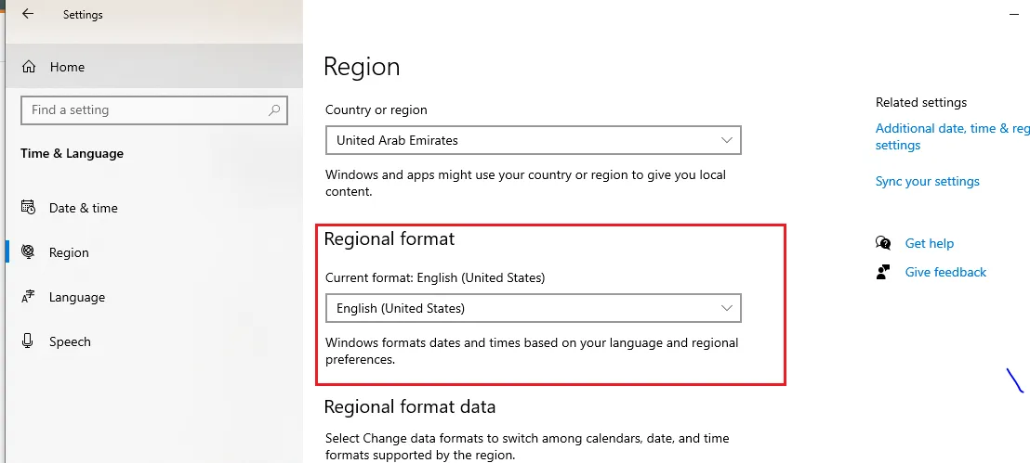Open the Speech settings page
Viewport: 1030px width, 463px height.
click(70, 341)
